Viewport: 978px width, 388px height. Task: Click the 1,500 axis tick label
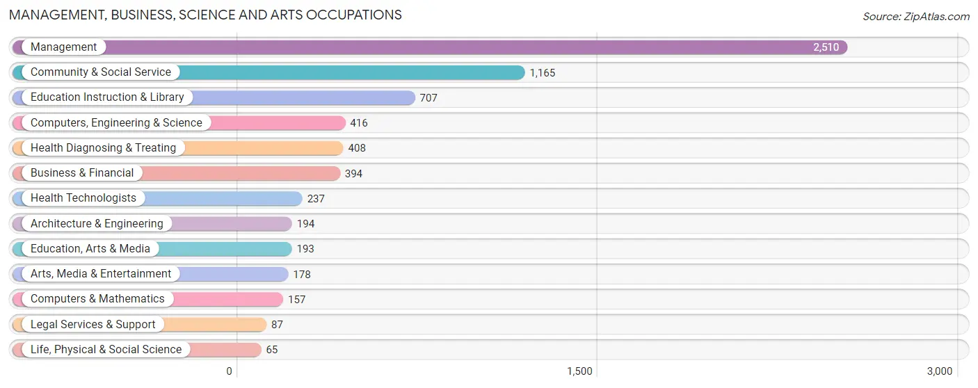[x=579, y=371]
